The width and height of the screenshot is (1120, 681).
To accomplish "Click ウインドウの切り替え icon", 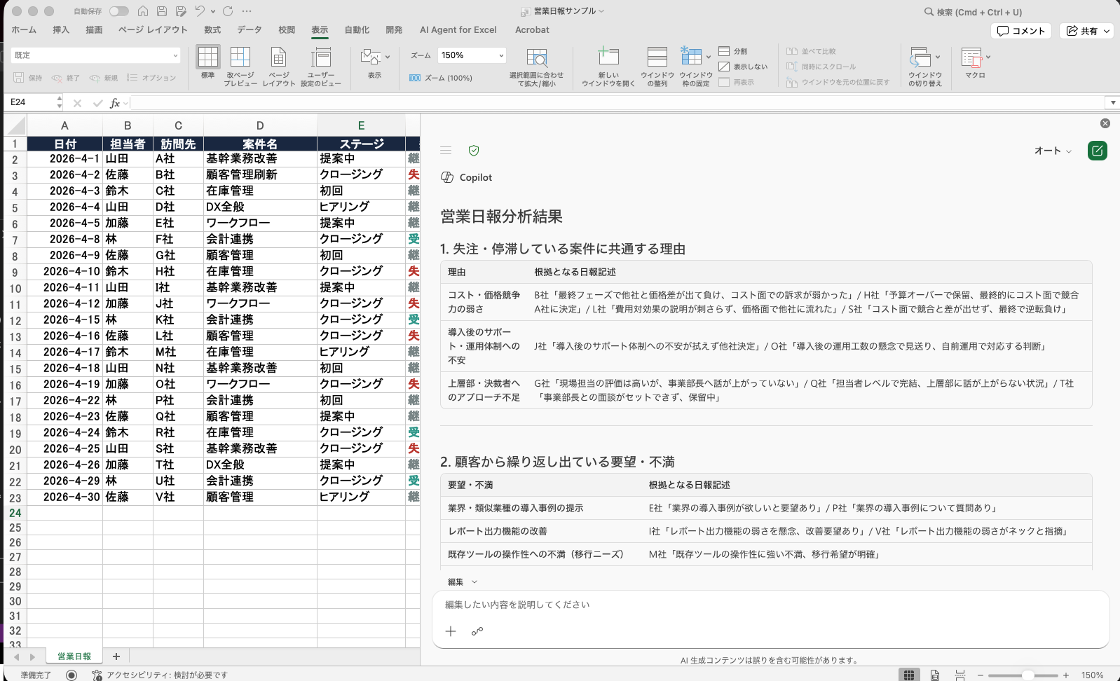I will tap(920, 57).
